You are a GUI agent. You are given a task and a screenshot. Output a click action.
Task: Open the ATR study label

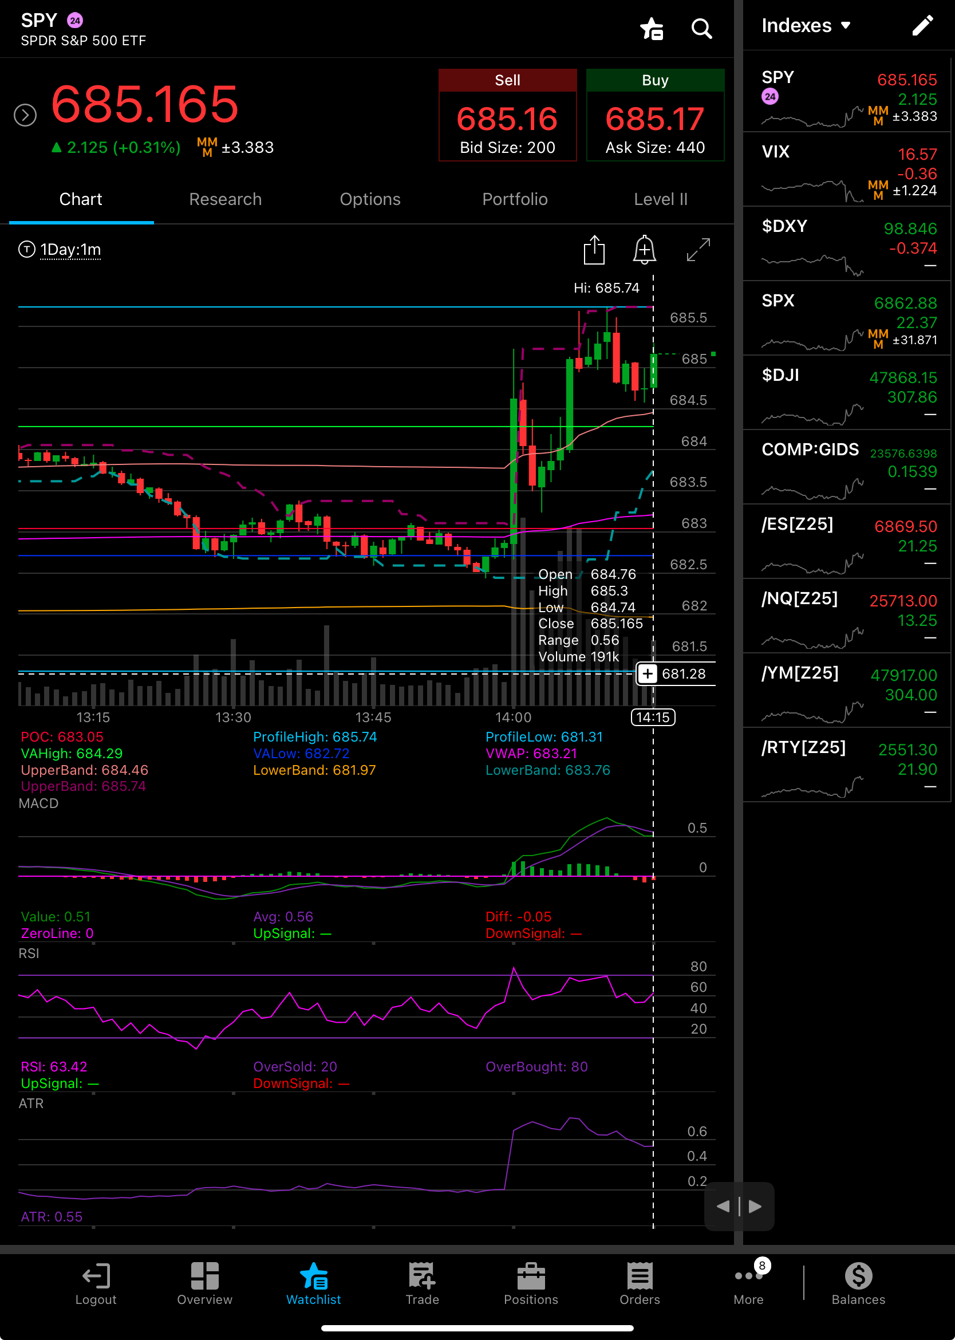pos(31,1103)
